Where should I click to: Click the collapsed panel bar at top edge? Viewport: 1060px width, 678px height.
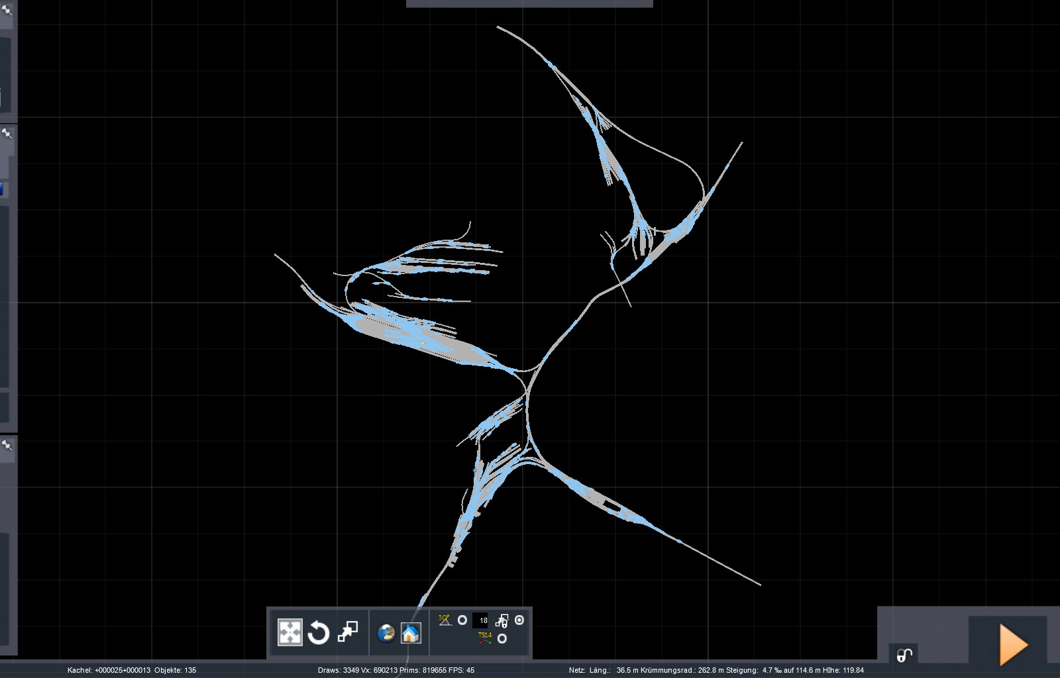(x=529, y=4)
